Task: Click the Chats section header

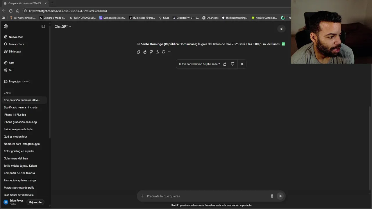Action: point(7,93)
